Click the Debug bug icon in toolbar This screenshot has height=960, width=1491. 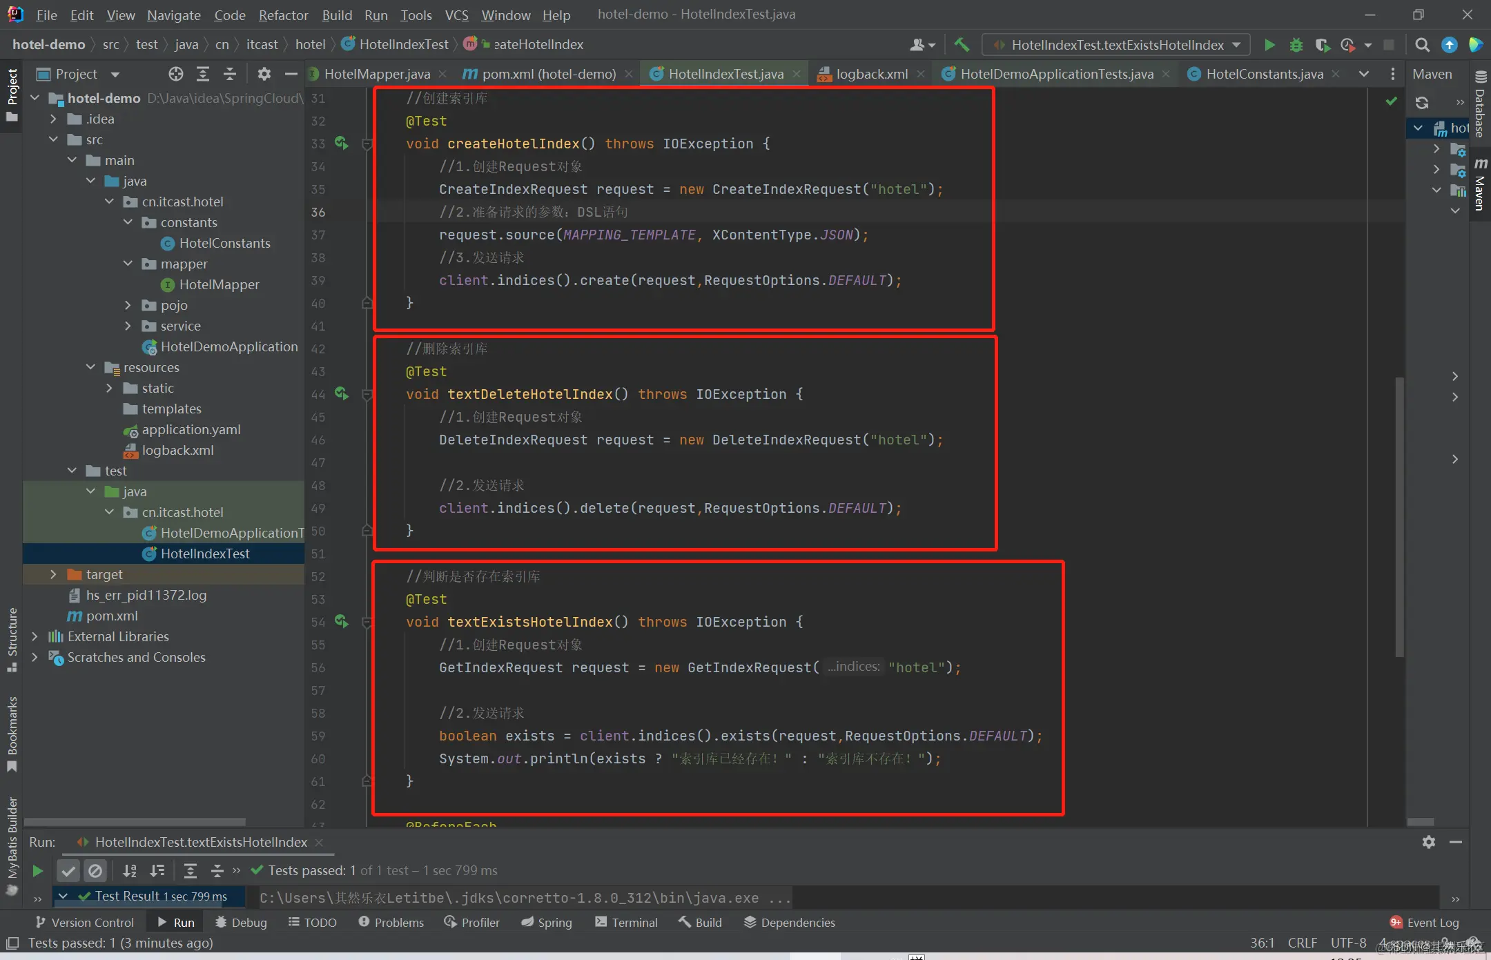pos(1296,45)
